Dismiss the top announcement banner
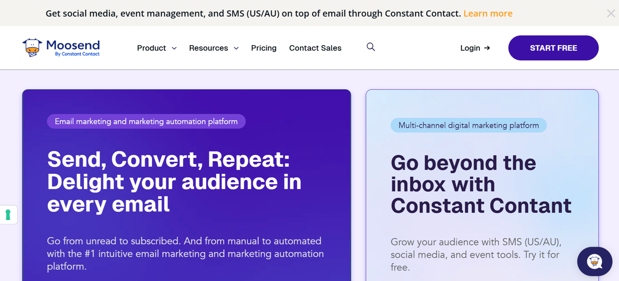 pyautogui.click(x=611, y=13)
